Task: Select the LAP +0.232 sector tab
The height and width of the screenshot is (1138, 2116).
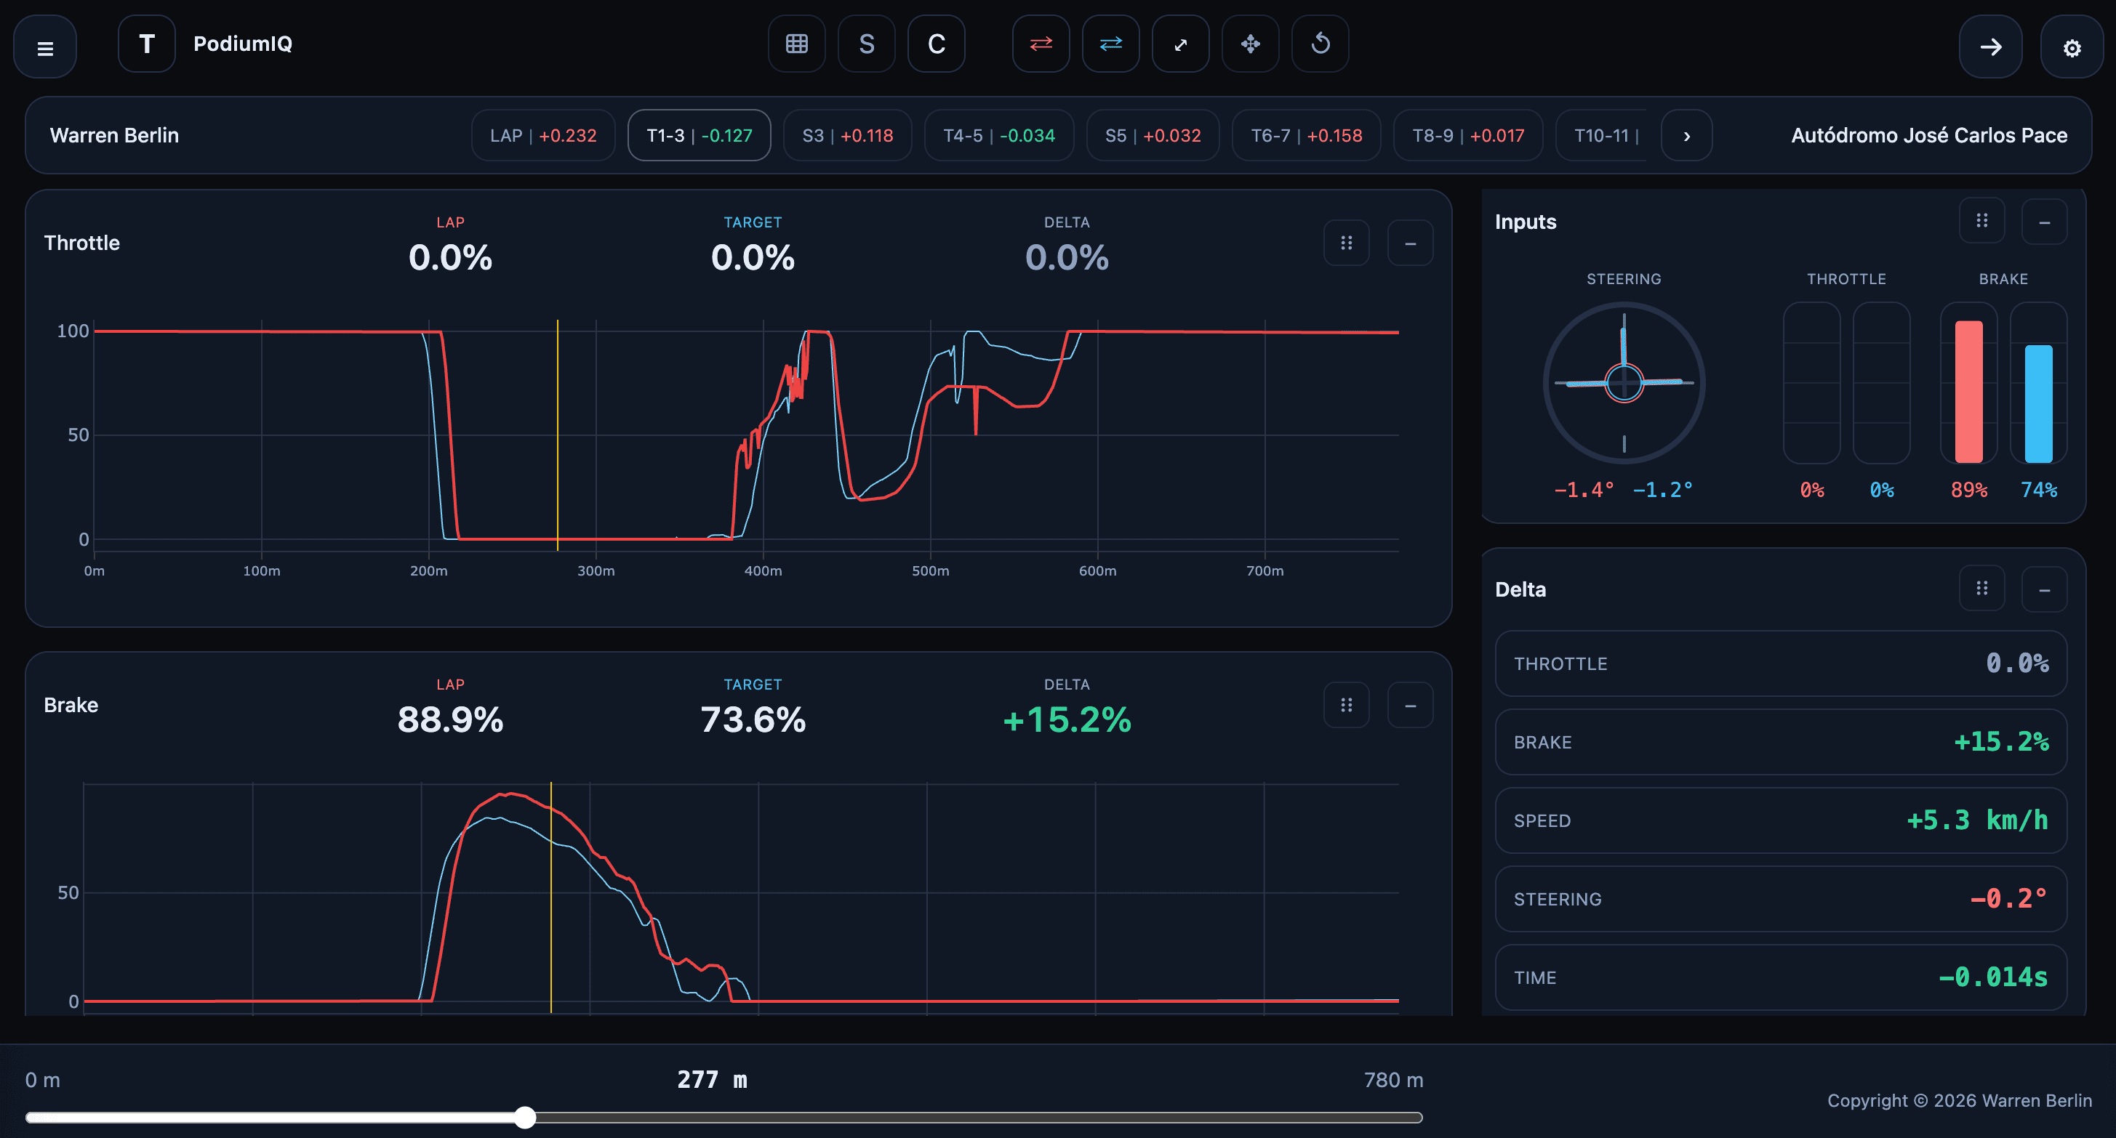Action: pos(543,135)
